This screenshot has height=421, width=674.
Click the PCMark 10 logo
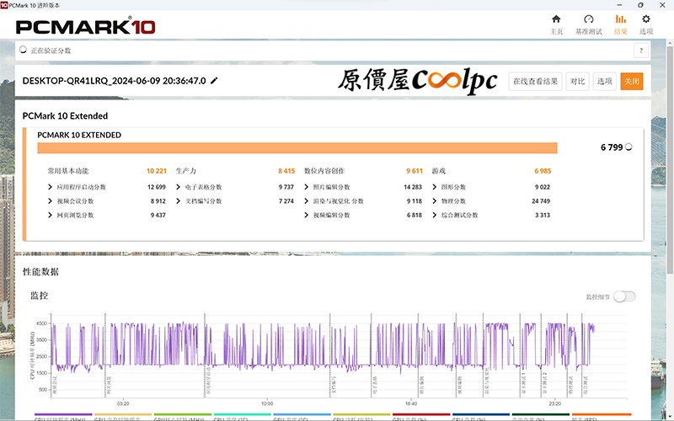coord(86,26)
